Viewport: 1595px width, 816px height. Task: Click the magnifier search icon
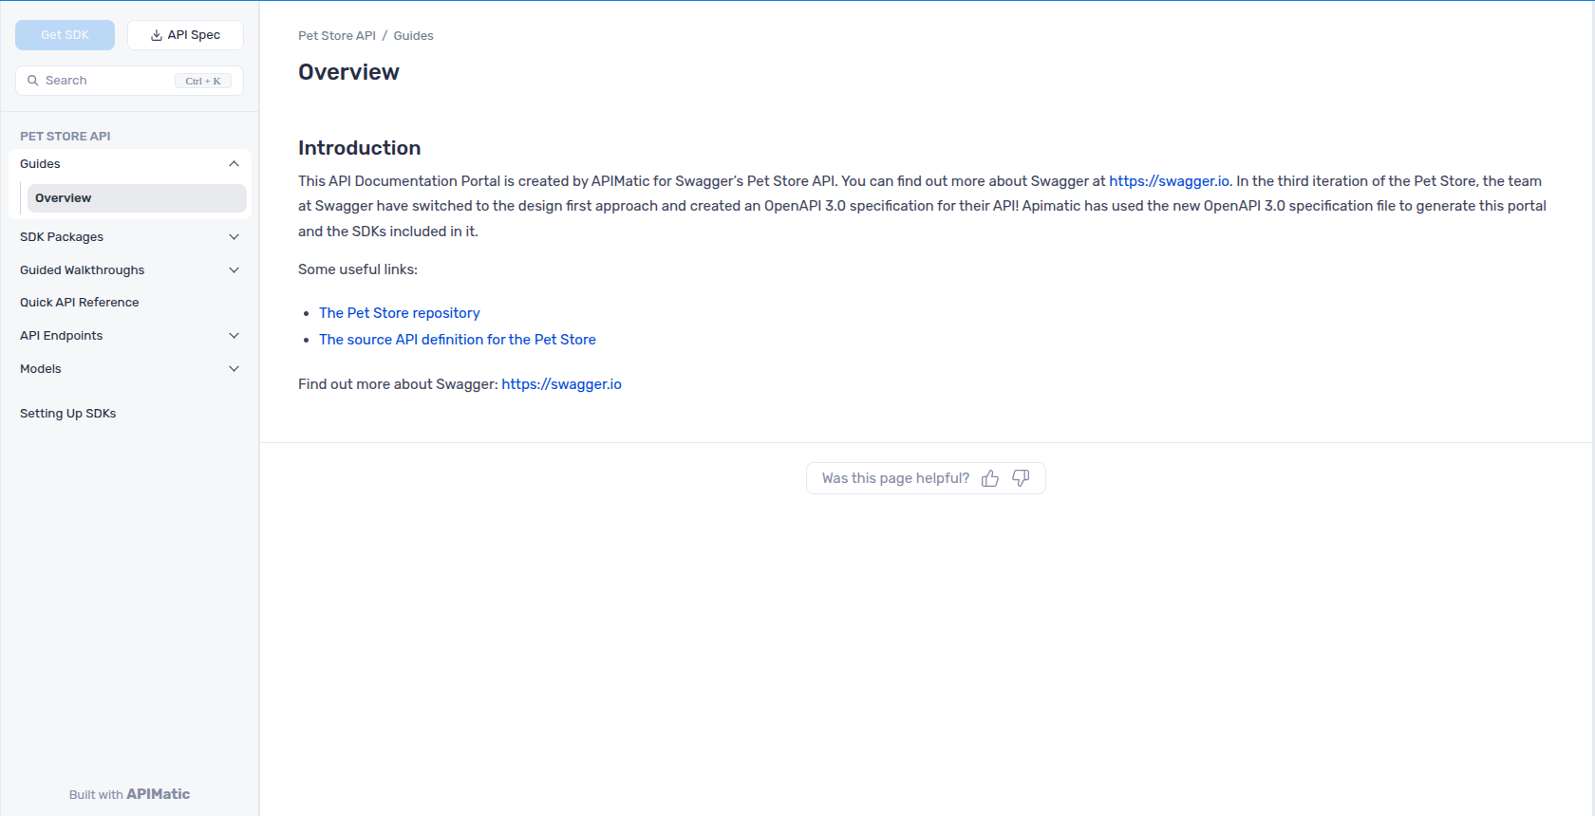coord(33,81)
